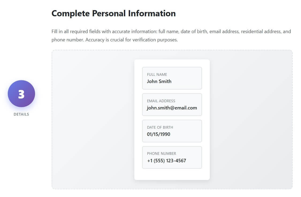
Task: Click the john.smith@email.com value
Action: pos(172,108)
